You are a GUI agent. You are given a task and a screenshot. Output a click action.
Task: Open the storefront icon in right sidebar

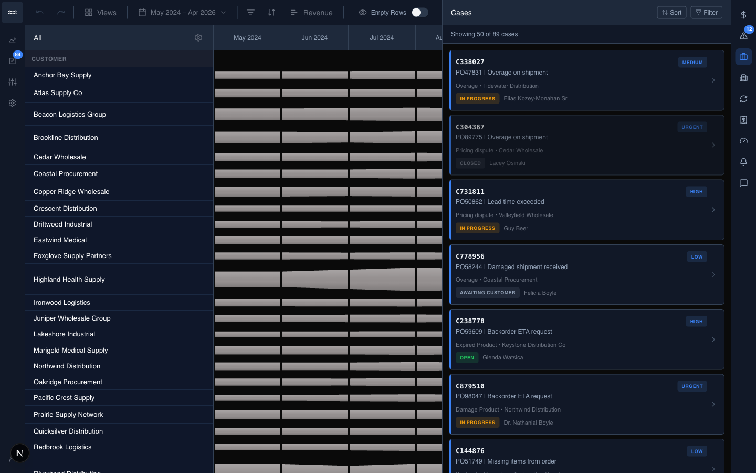tap(743, 78)
